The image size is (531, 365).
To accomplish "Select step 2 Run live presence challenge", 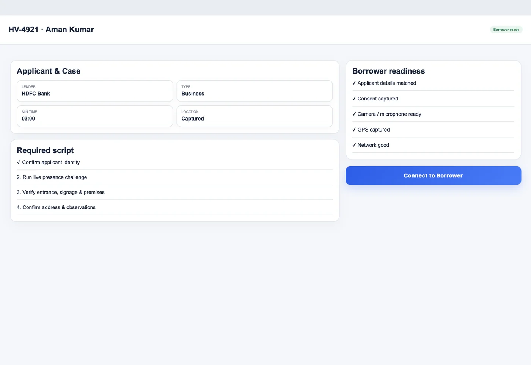I will 174,177.
